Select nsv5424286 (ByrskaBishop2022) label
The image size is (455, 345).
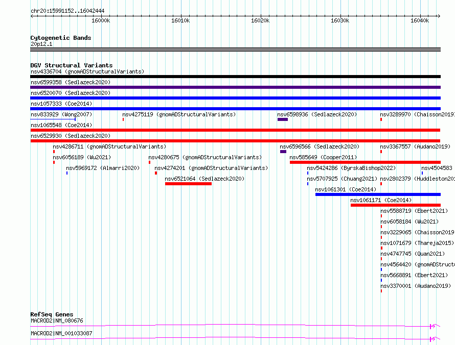pyautogui.click(x=351, y=168)
